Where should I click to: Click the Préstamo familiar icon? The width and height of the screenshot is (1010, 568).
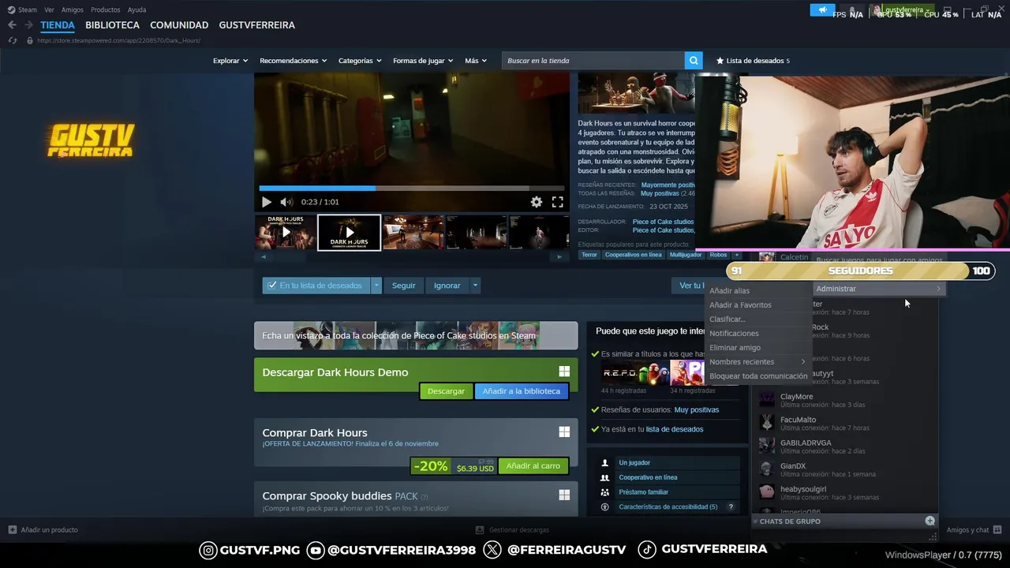[604, 492]
